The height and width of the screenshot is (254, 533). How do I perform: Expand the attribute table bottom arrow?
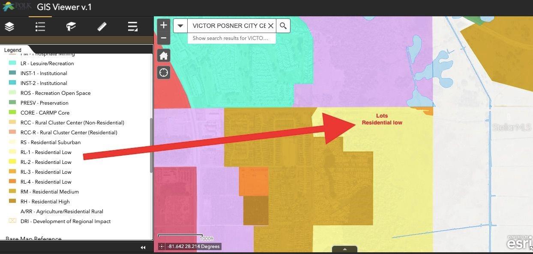[344, 249]
